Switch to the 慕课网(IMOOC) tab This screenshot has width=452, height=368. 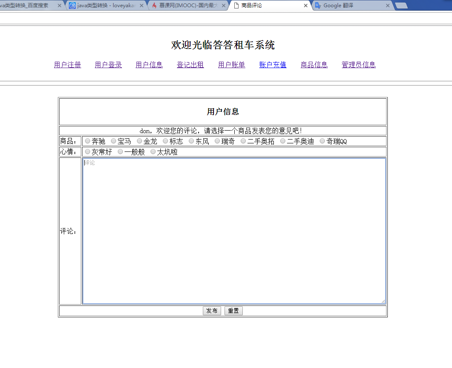coord(187,6)
